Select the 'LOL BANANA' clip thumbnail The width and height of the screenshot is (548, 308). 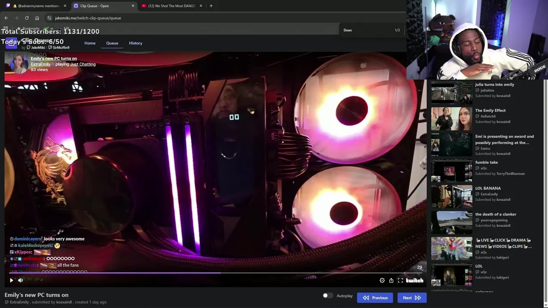pyautogui.click(x=452, y=197)
